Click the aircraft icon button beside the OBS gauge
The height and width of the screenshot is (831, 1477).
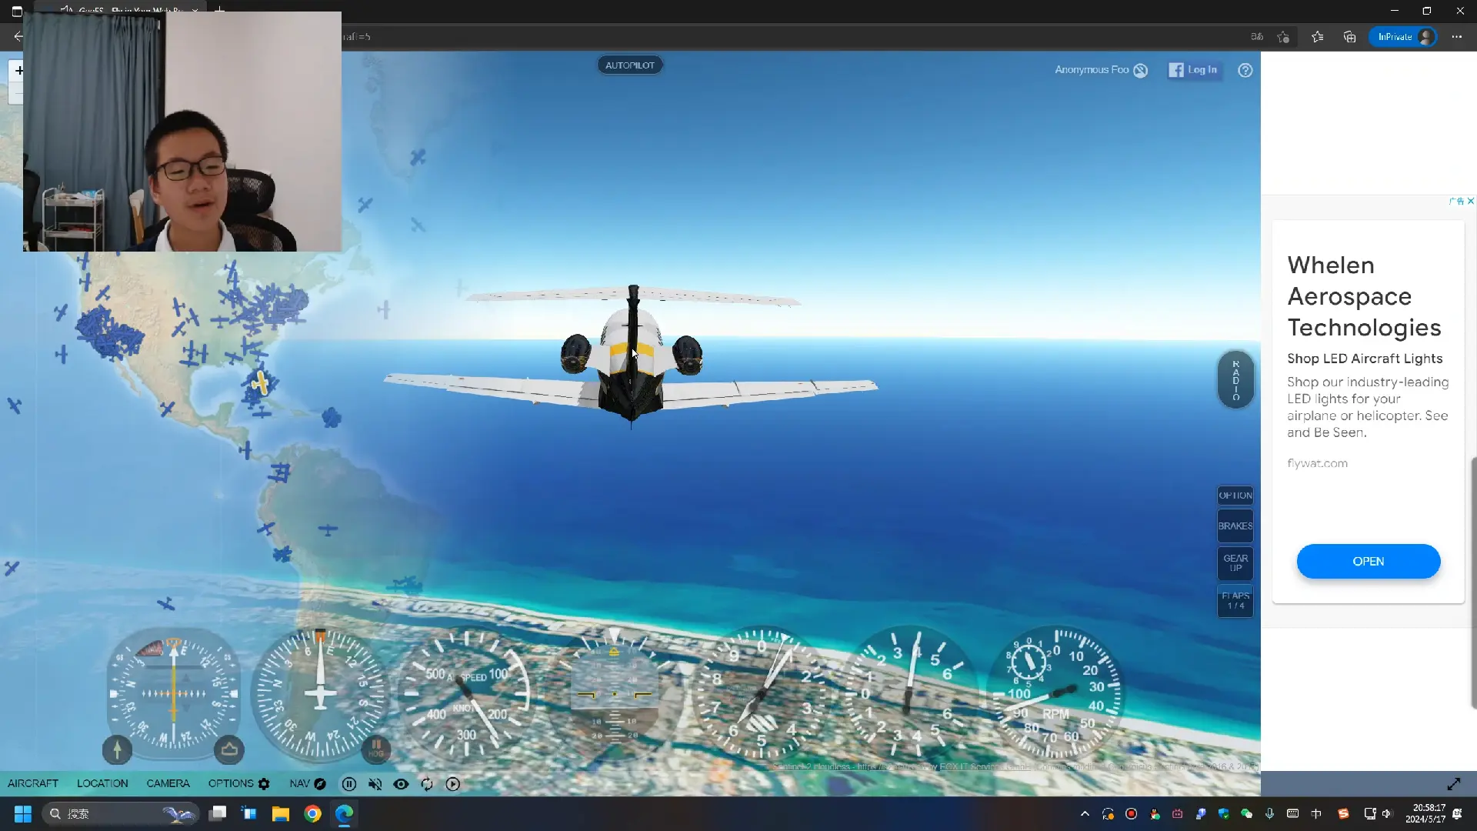[x=229, y=749]
